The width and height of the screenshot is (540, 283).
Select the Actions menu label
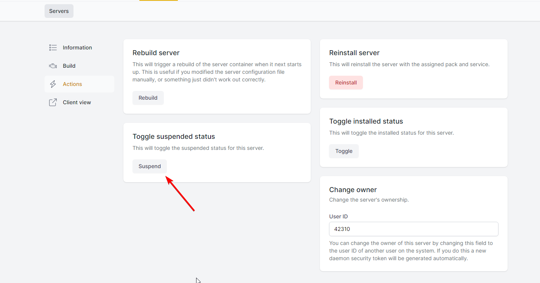pos(72,84)
